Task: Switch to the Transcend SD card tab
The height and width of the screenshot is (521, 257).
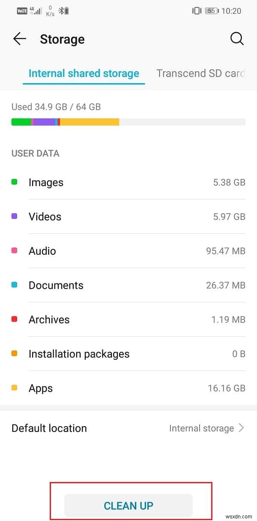Action: tap(200, 73)
